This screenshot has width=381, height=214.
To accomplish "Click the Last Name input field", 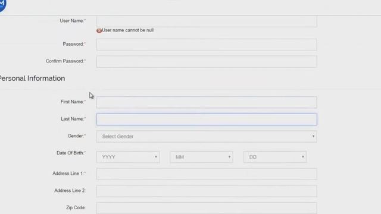I will coord(207,119).
